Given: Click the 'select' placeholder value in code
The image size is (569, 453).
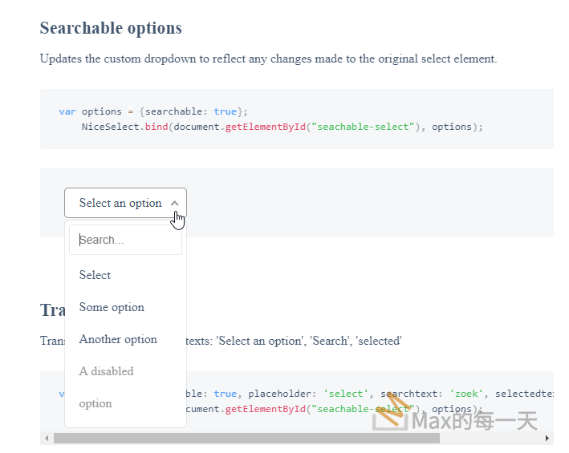Looking at the screenshot, I should [x=345, y=394].
